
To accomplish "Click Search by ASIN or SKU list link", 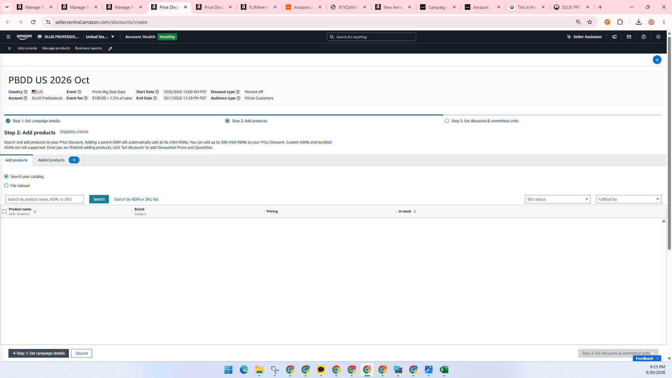I will [x=136, y=199].
